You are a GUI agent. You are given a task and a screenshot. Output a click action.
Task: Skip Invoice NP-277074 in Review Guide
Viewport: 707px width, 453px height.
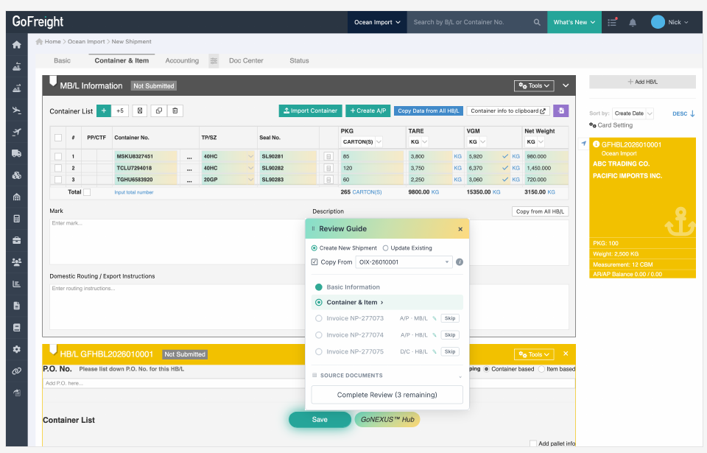click(450, 335)
